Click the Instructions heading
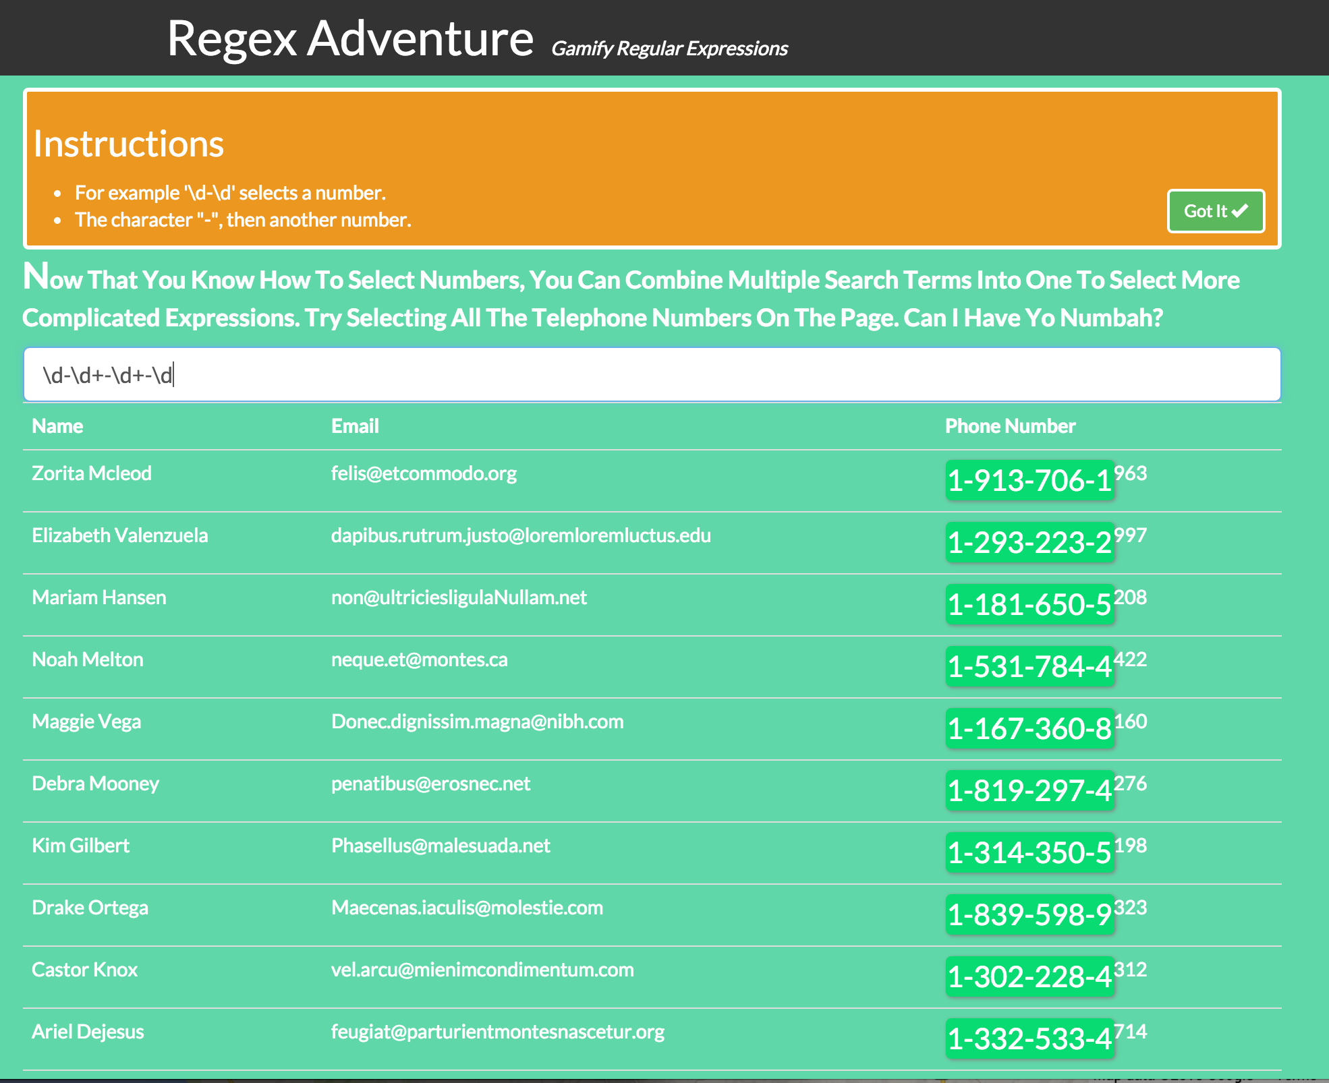 128,144
